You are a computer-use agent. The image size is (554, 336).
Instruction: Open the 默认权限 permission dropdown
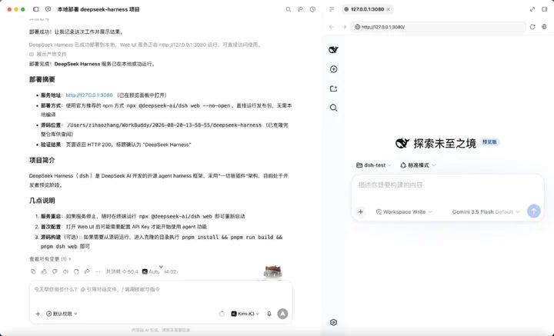(62, 314)
